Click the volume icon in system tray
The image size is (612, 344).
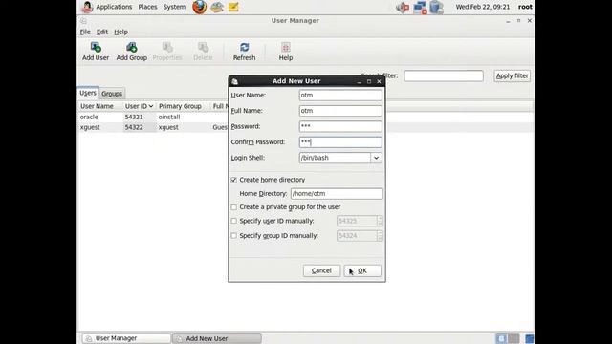403,8
